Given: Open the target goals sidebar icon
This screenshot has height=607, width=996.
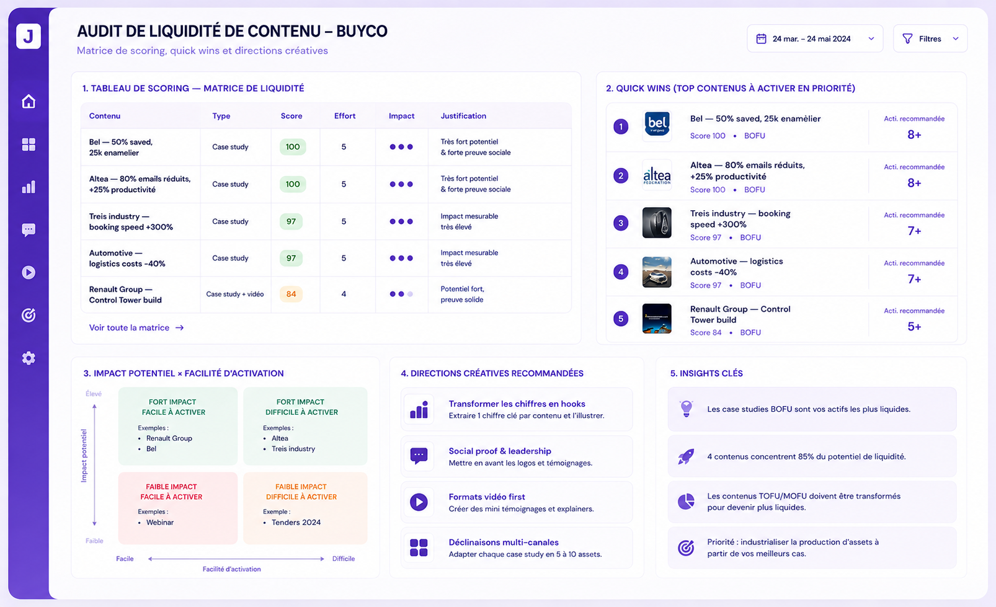Looking at the screenshot, I should [29, 315].
